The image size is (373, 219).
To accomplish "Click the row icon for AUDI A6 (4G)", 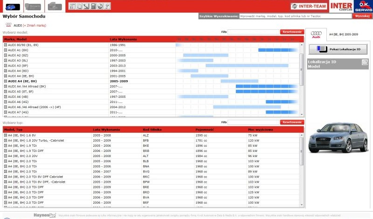I will click(x=6, y=102).
